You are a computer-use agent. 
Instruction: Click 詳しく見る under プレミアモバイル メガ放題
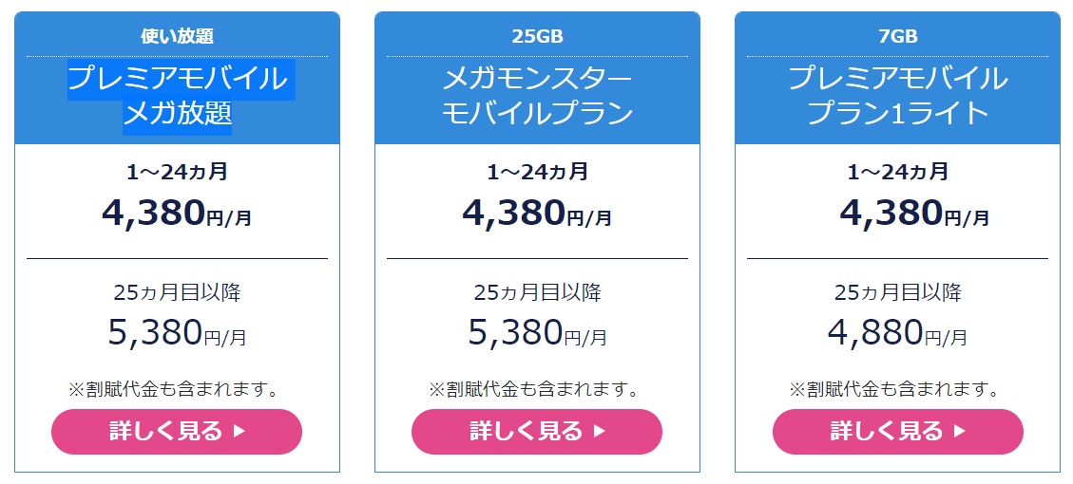(x=177, y=432)
